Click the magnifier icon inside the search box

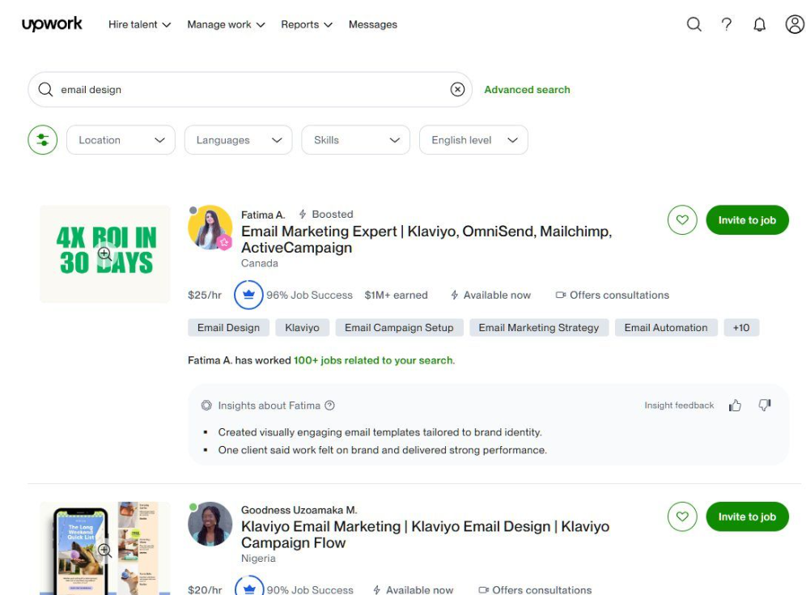coord(45,90)
